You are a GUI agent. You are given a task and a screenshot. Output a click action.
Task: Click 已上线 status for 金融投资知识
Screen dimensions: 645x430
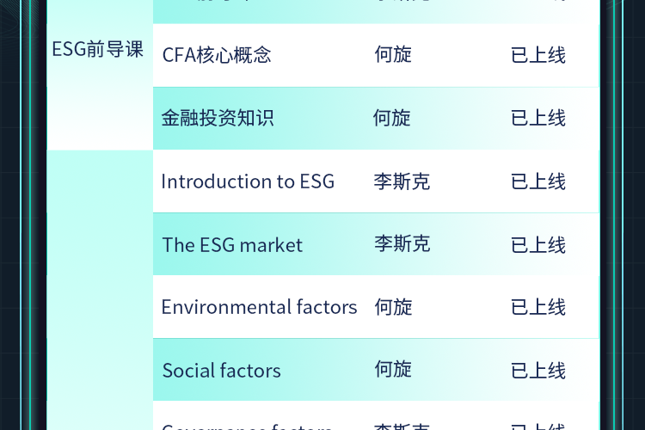(538, 118)
